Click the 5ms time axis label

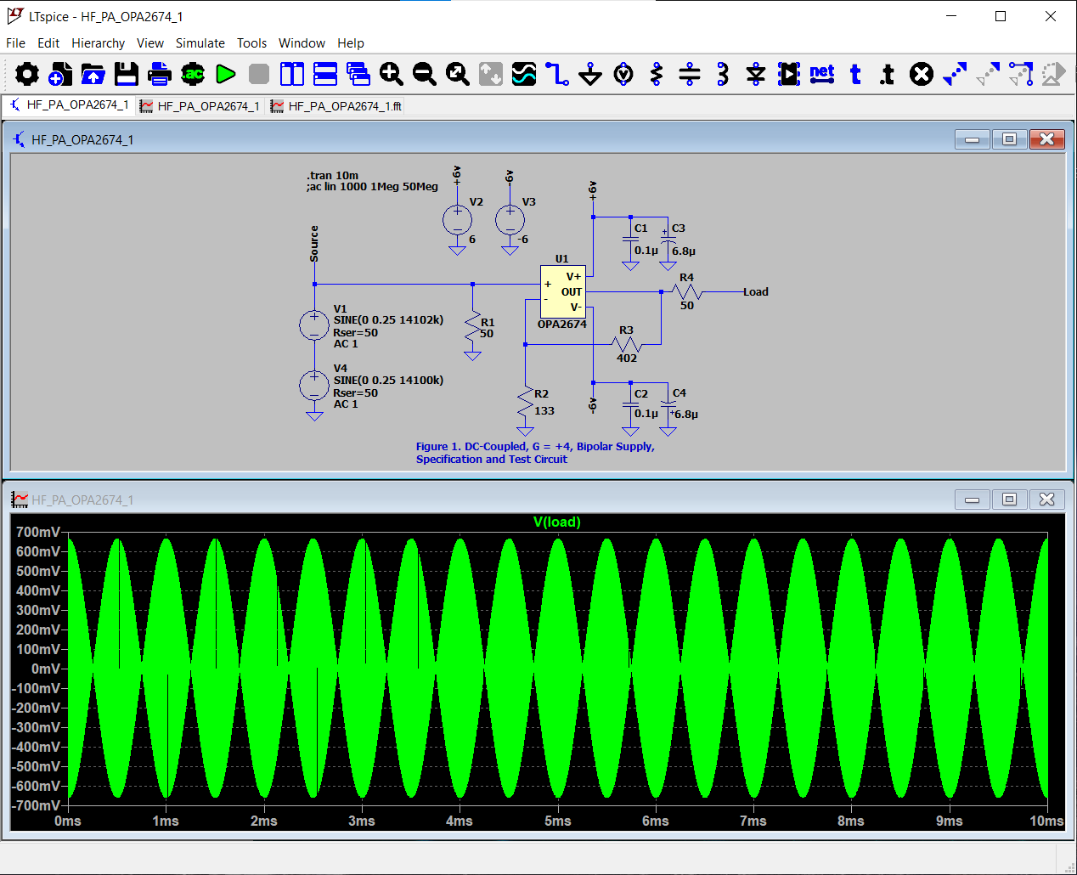(558, 821)
